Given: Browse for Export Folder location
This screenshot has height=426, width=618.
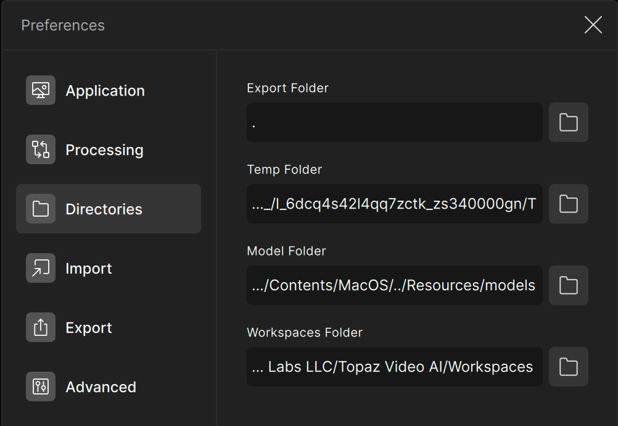Looking at the screenshot, I should point(568,122).
